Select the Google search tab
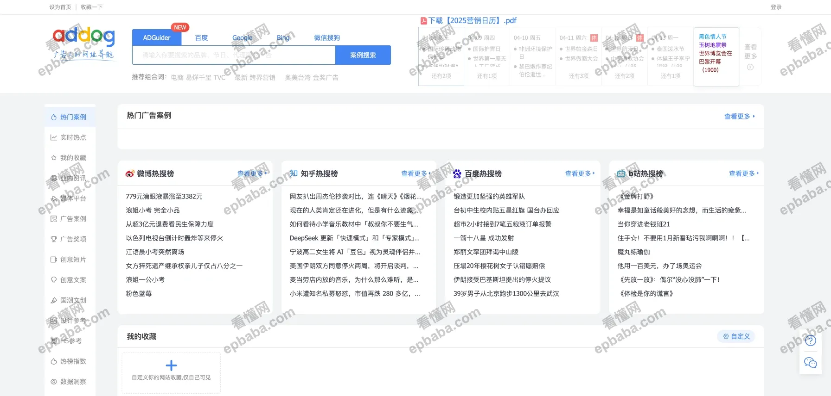831x396 pixels. [x=243, y=37]
